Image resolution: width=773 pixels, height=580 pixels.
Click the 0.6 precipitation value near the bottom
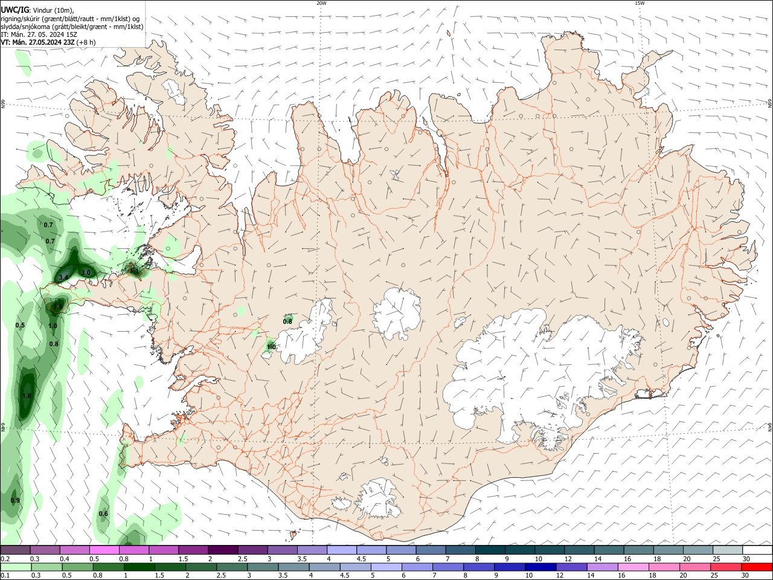point(103,514)
